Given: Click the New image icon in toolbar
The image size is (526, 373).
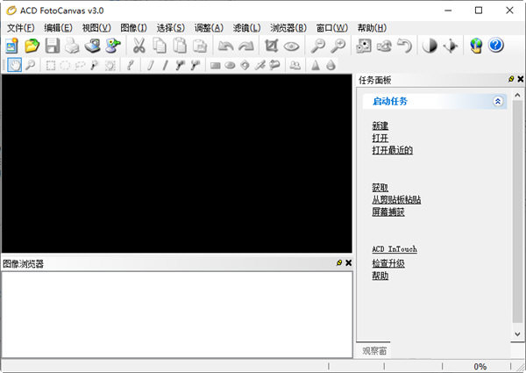Looking at the screenshot, I should point(12,46).
